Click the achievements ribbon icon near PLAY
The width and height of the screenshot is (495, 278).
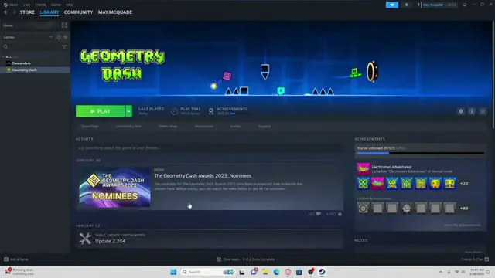pyautogui.click(x=211, y=111)
